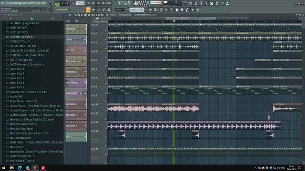
Task: Toggle loop recording button
Action: tap(109, 3)
